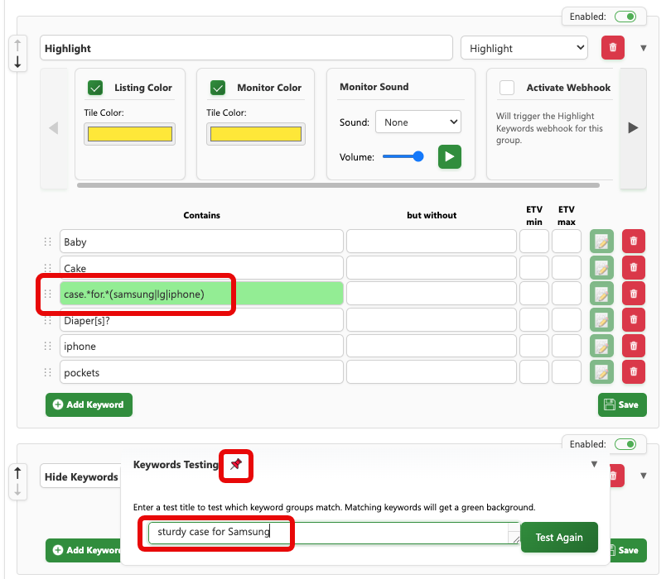Open the edit note icon for Cake keyword
The width and height of the screenshot is (666, 579).
pyautogui.click(x=601, y=268)
